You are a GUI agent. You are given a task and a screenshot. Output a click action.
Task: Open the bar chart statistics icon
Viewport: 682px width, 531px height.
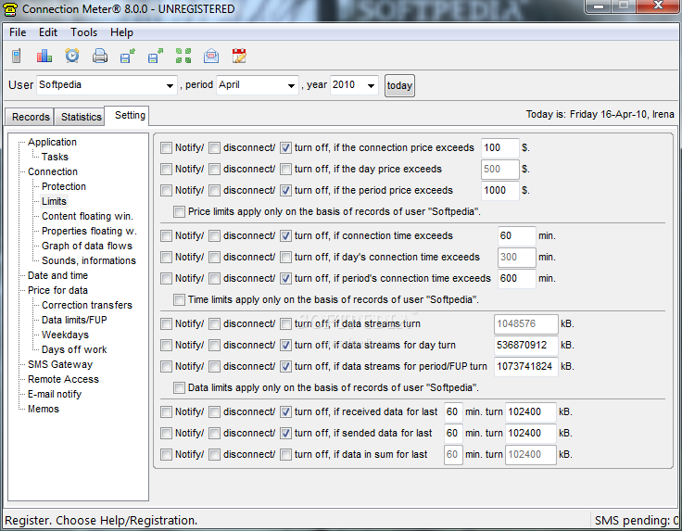coord(44,56)
